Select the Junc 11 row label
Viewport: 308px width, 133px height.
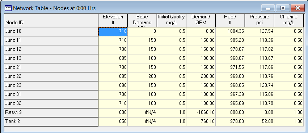pyautogui.click(x=51, y=41)
